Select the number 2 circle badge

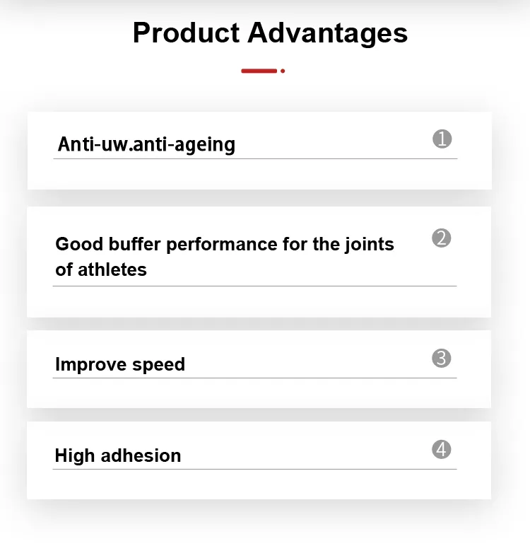(x=441, y=238)
